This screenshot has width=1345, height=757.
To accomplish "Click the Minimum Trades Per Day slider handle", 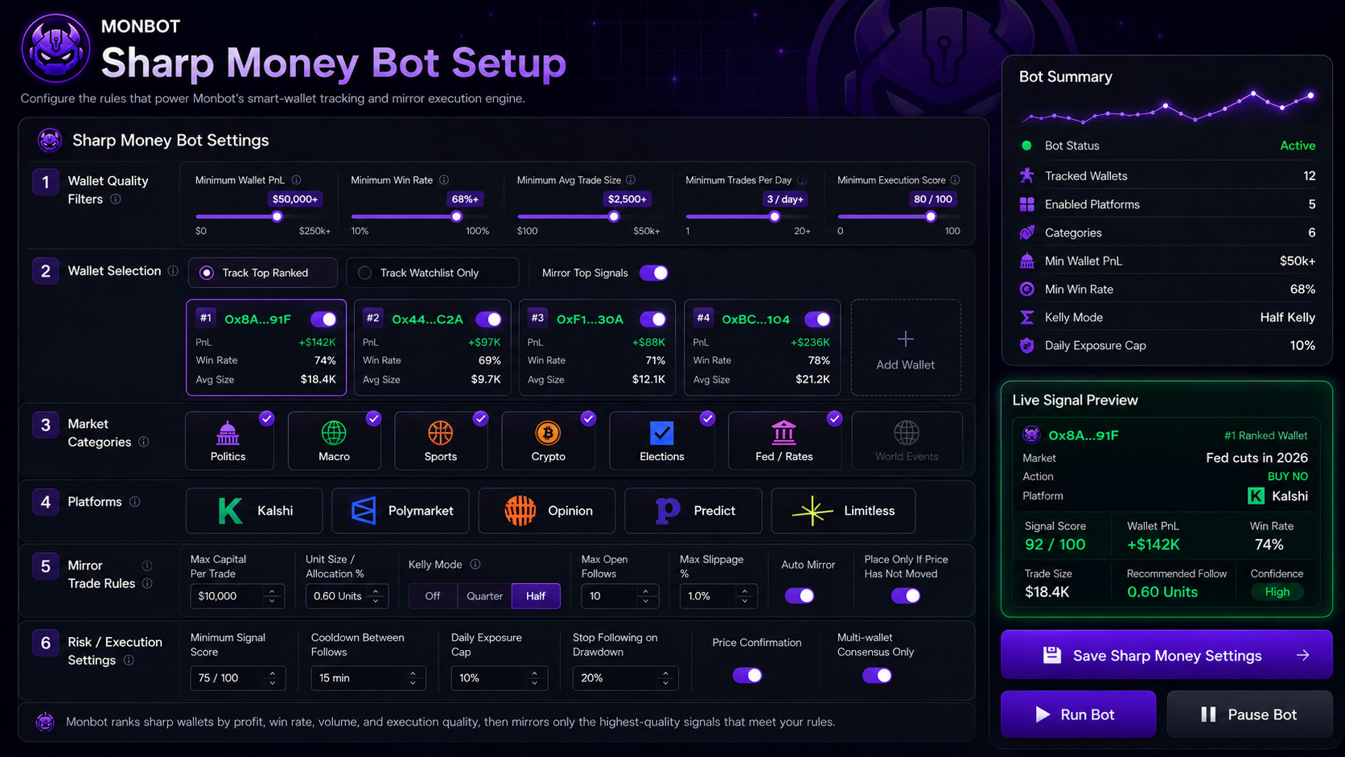I will (775, 216).
